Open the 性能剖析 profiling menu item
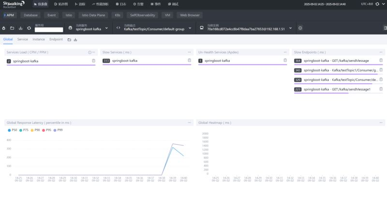387x198 pixels. [x=100, y=4]
